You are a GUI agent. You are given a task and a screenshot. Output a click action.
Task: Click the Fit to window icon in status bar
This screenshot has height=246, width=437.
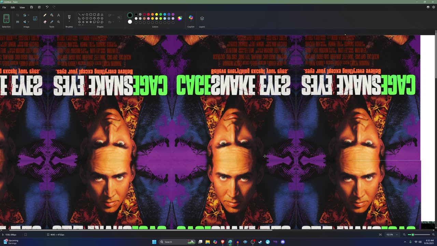click(x=380, y=235)
